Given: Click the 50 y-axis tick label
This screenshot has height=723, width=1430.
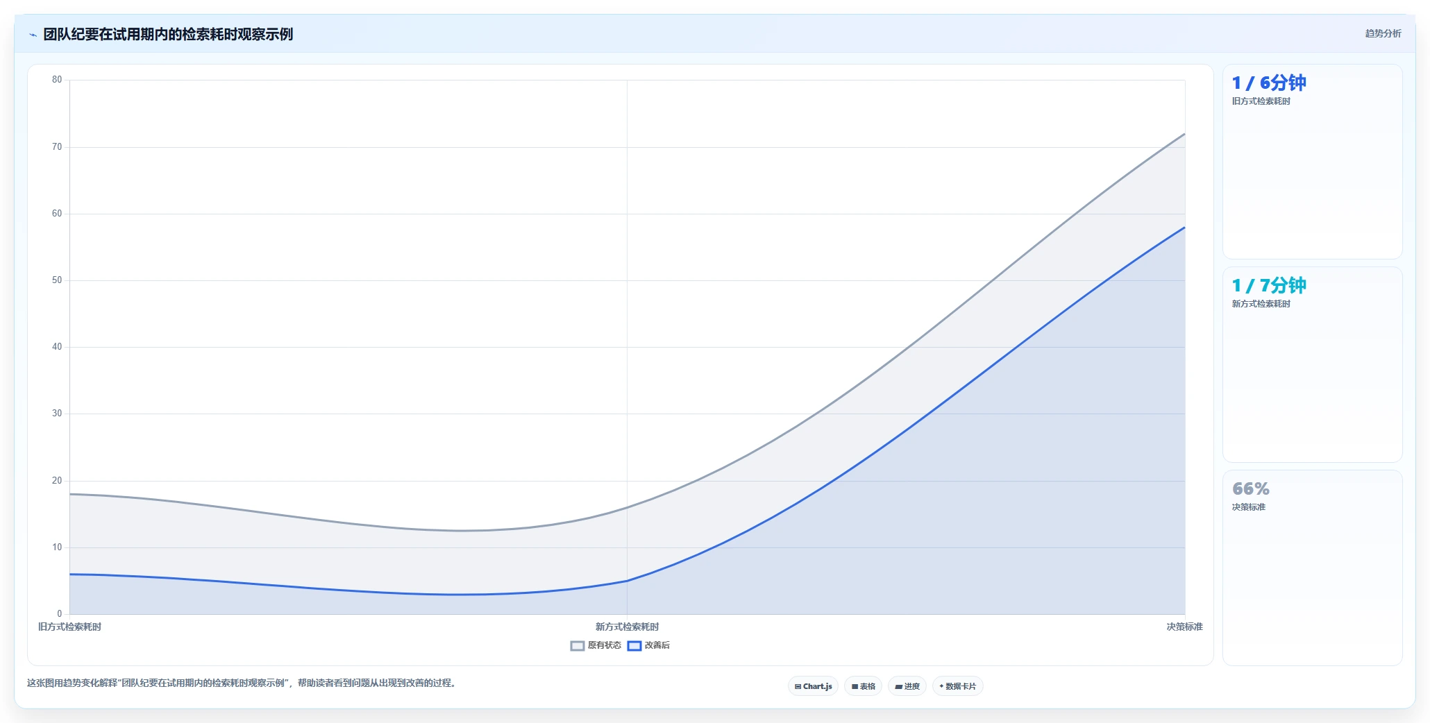Looking at the screenshot, I should 57,280.
